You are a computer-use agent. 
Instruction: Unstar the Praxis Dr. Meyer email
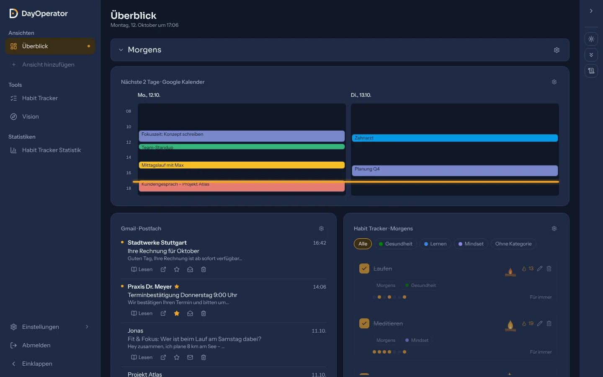pyautogui.click(x=177, y=313)
